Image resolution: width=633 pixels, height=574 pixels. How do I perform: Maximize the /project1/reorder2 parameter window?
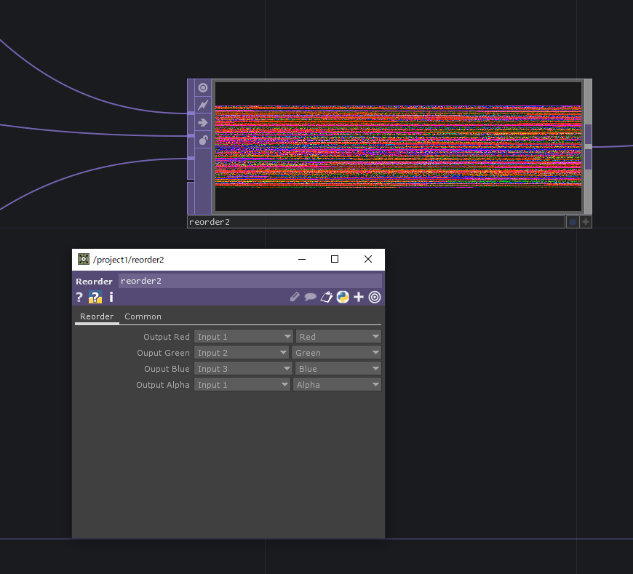tap(335, 259)
